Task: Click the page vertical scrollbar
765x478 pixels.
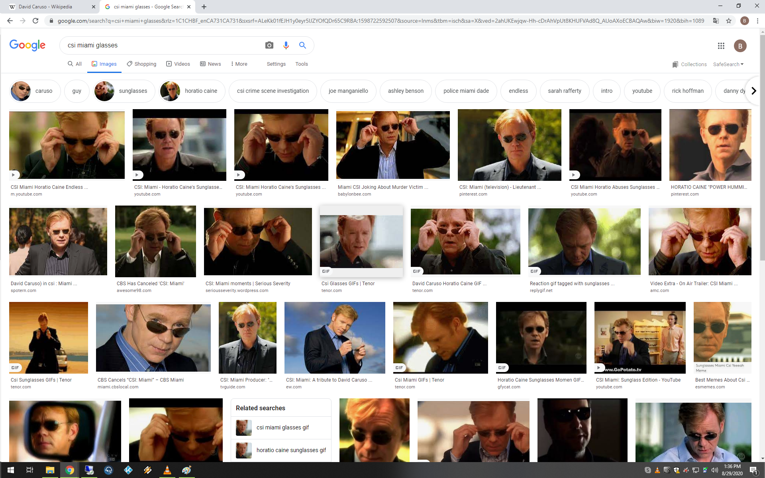Action: click(762, 147)
